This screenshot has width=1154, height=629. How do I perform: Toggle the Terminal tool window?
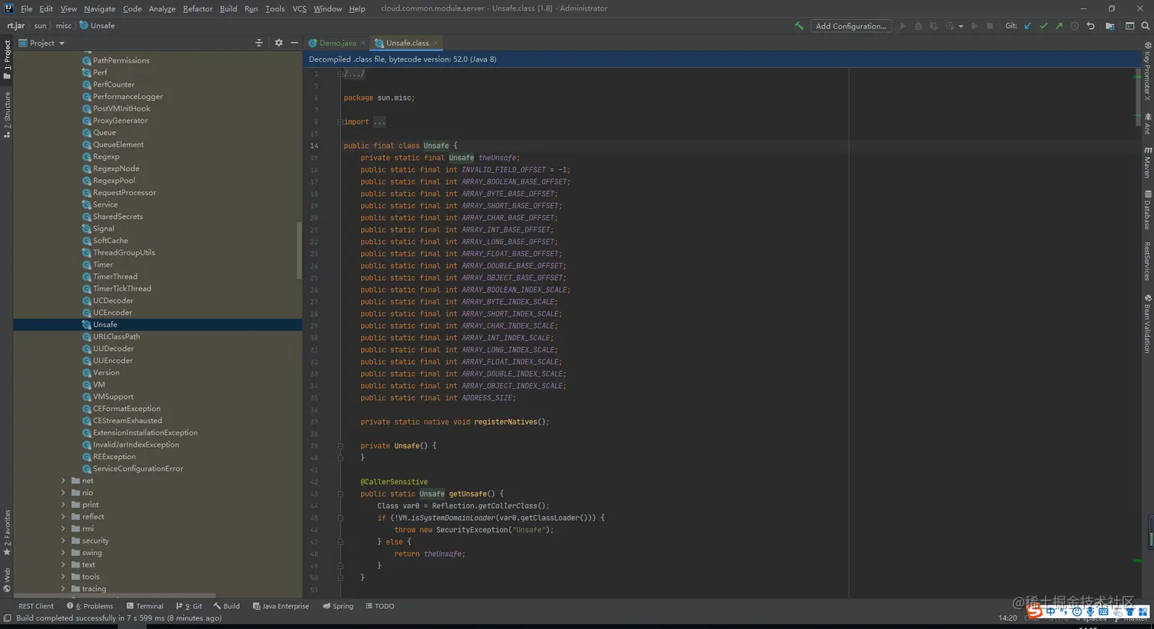[145, 606]
